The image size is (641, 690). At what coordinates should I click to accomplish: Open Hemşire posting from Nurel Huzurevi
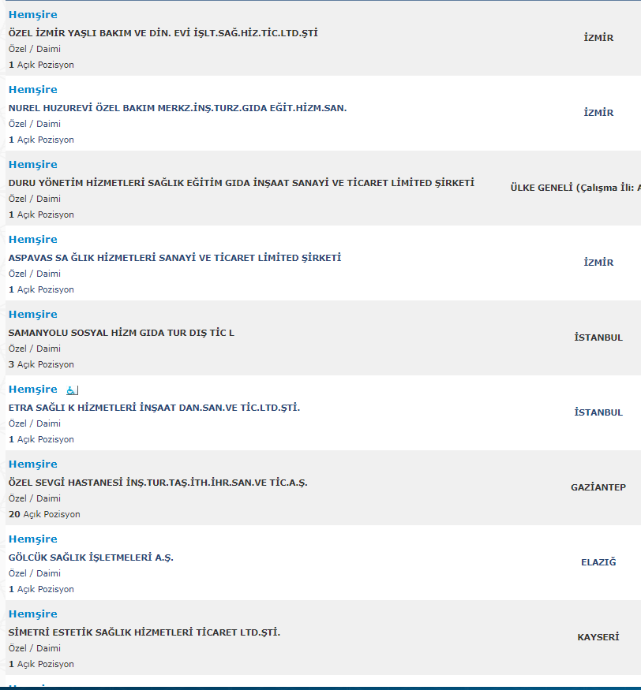33,90
